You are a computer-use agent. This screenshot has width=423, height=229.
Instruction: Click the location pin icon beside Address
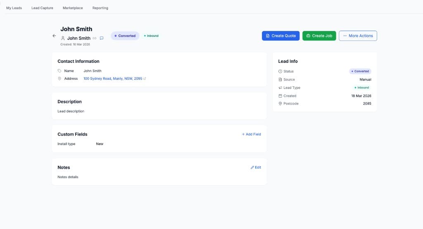(x=59, y=79)
